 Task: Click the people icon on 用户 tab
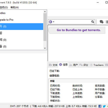pyautogui.click(x=71, y=65)
